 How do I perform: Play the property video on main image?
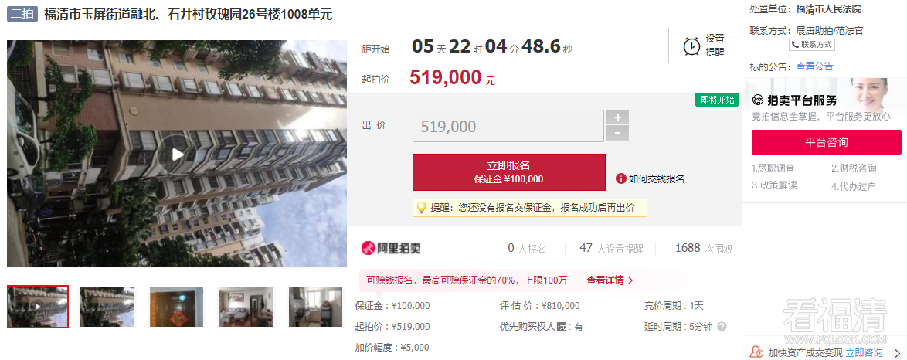(178, 154)
